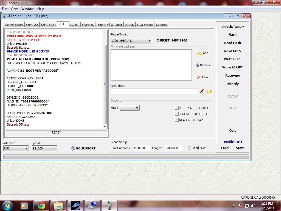Viewport: 281px width, 211px height.
Task: Enable IGNORE READ ERRORS checkbox
Action: coord(177,114)
